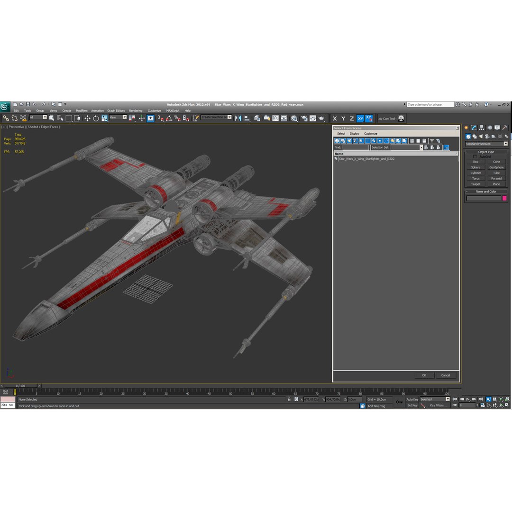Click the Bind to Space Warp tool
Viewport: 512px width, 512px height.
click(x=23, y=118)
